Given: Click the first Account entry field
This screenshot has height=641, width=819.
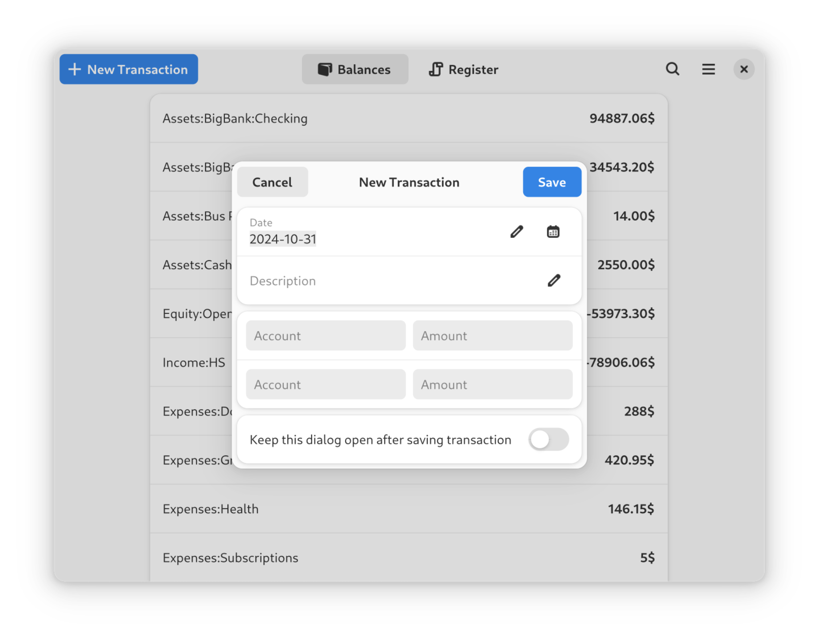Looking at the screenshot, I should 326,336.
